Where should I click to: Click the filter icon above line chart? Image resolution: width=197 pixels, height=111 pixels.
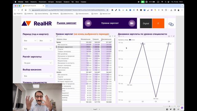pyautogui.click(x=171, y=36)
